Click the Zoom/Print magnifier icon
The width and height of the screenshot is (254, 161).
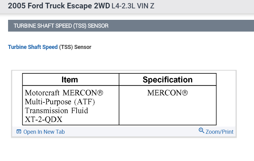(x=202, y=131)
